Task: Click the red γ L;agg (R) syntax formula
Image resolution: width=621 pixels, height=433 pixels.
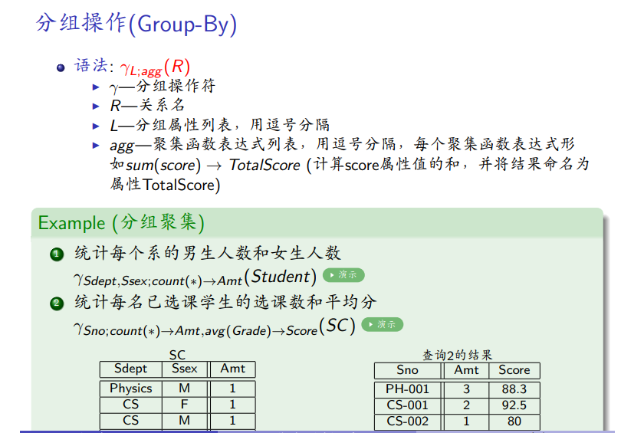Action: pyautogui.click(x=155, y=67)
